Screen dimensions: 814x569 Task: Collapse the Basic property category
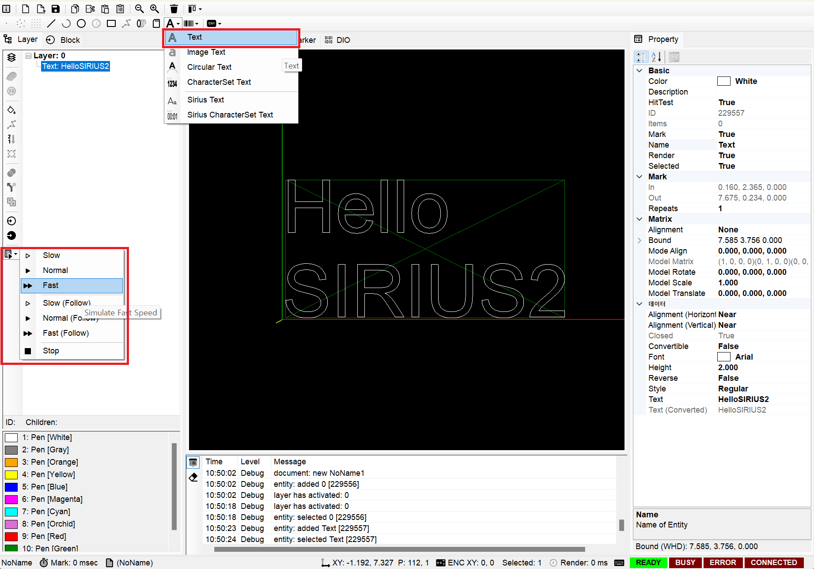pos(639,71)
